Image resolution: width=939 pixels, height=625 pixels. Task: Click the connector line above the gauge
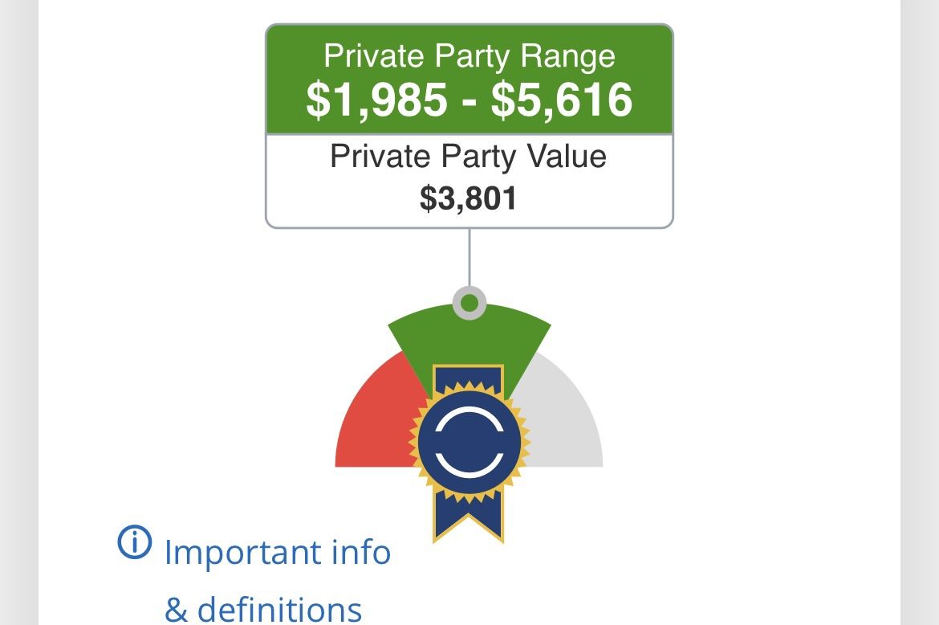point(469,258)
